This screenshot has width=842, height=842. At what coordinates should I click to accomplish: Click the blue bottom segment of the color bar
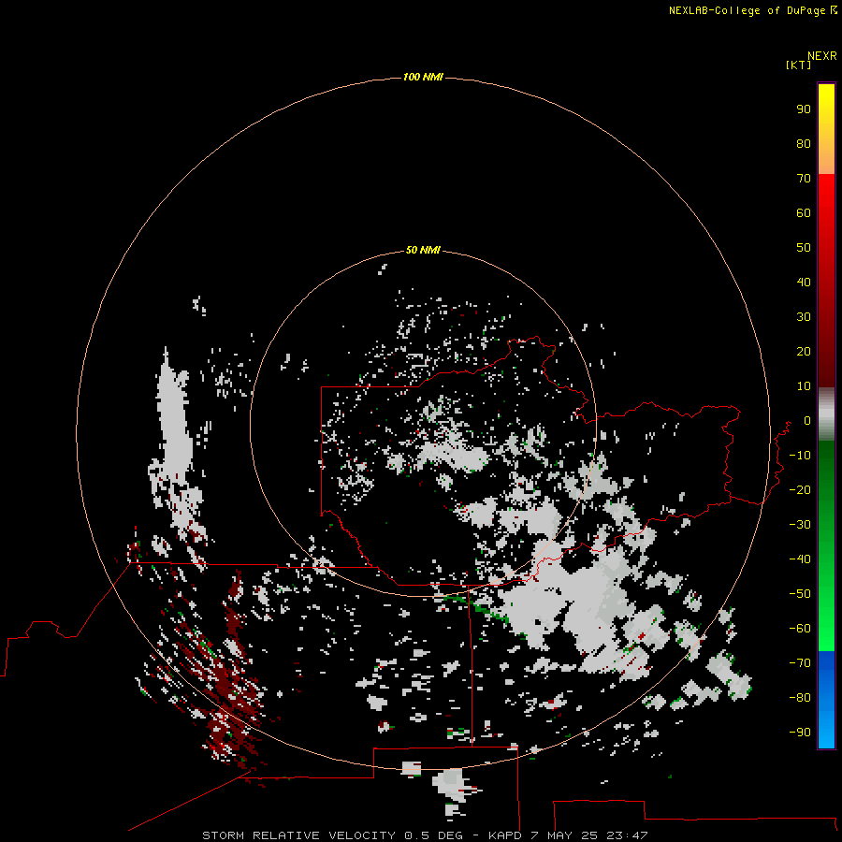coord(826,700)
